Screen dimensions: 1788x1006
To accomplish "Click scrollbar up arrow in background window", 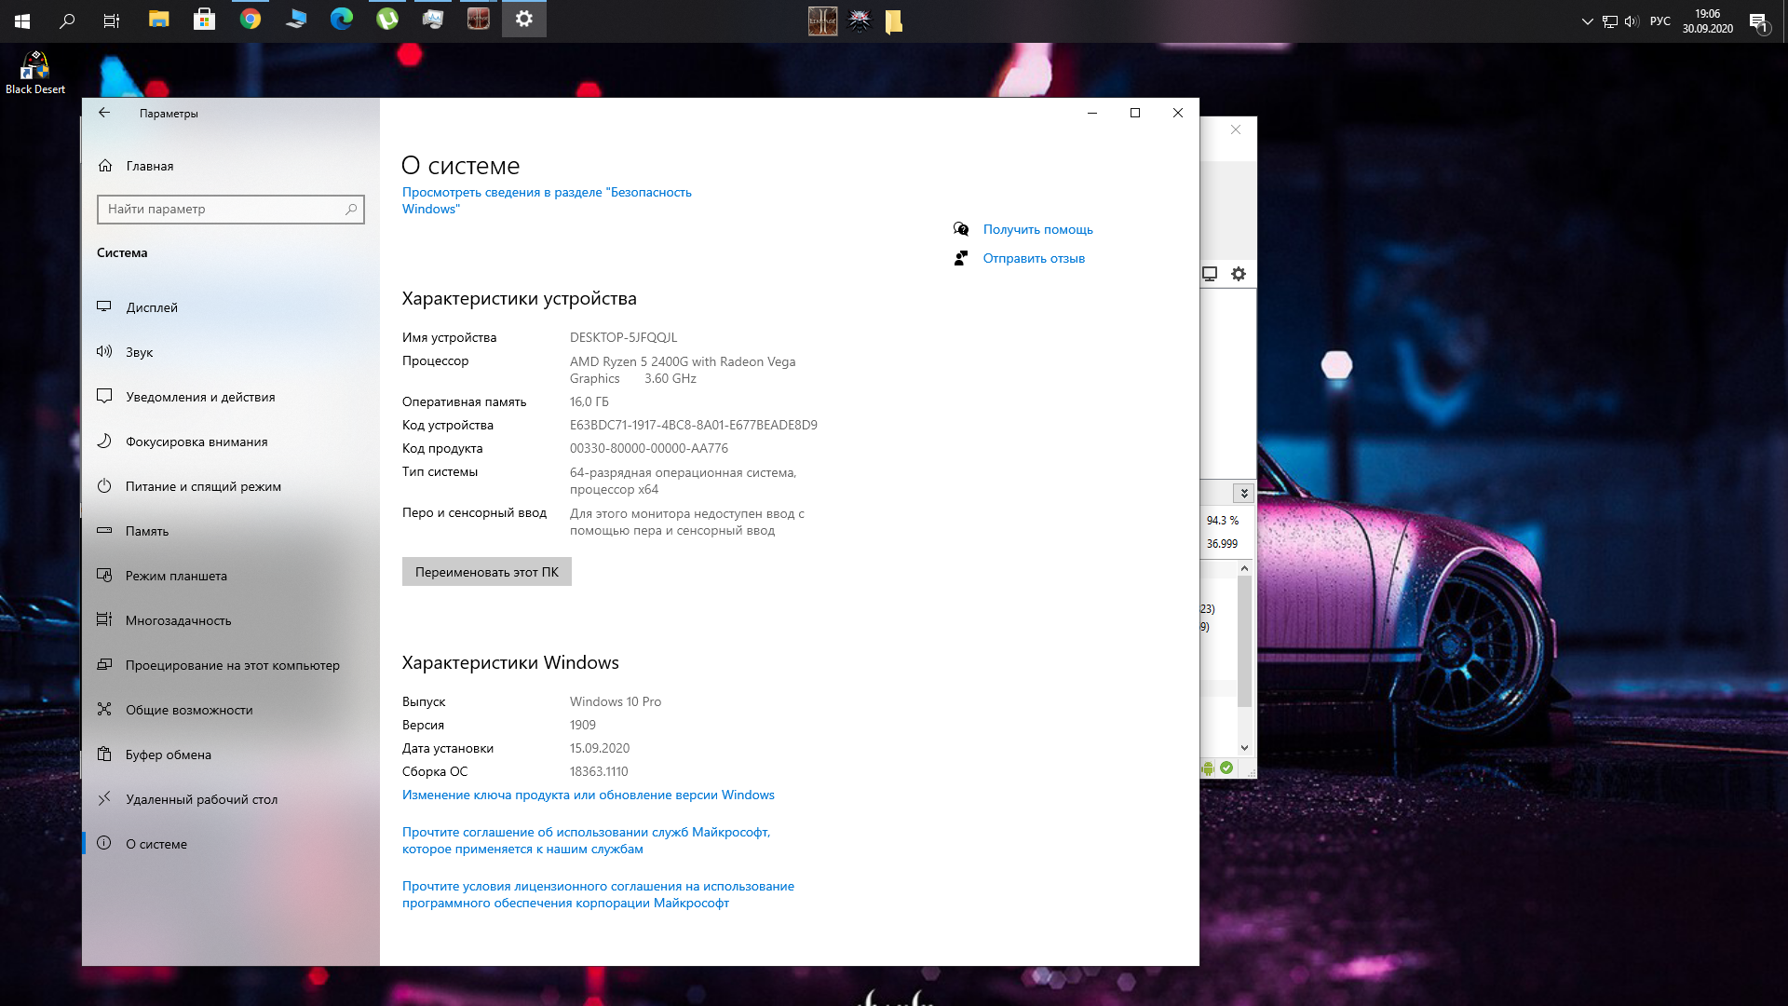I will 1244,568.
